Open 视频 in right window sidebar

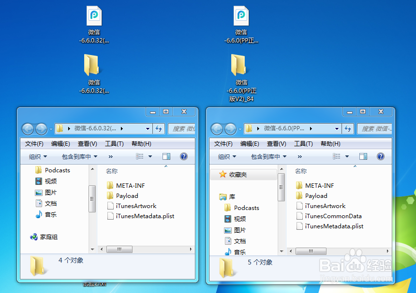click(x=235, y=219)
